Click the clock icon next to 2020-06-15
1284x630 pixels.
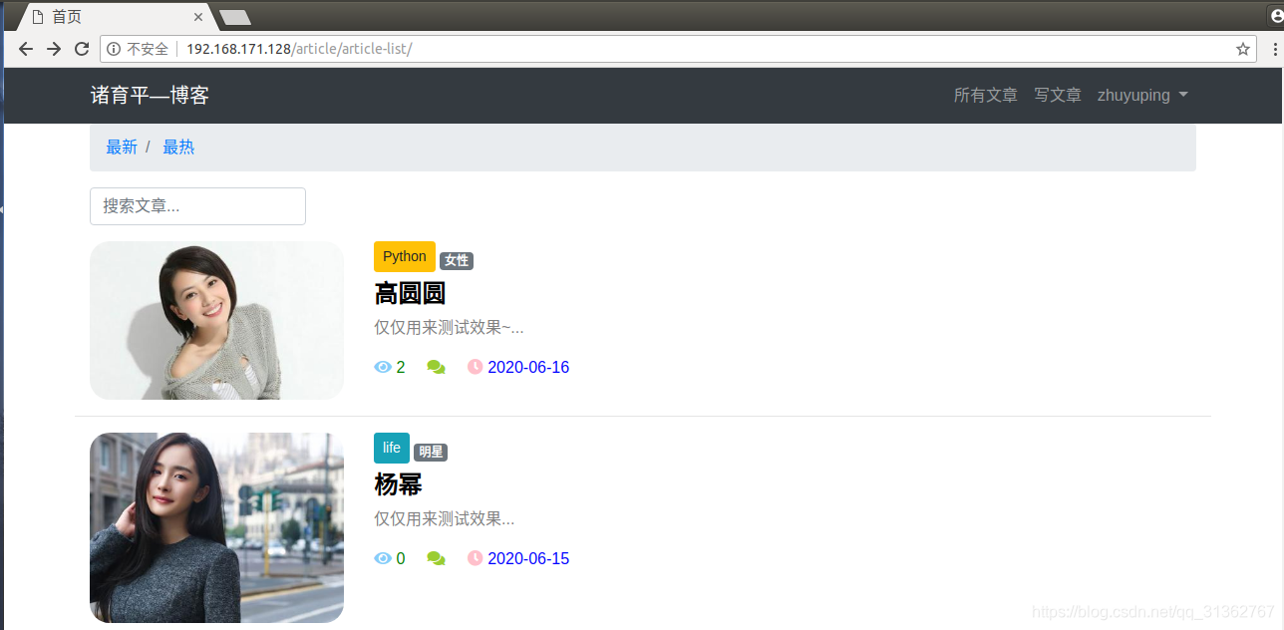[x=476, y=558]
